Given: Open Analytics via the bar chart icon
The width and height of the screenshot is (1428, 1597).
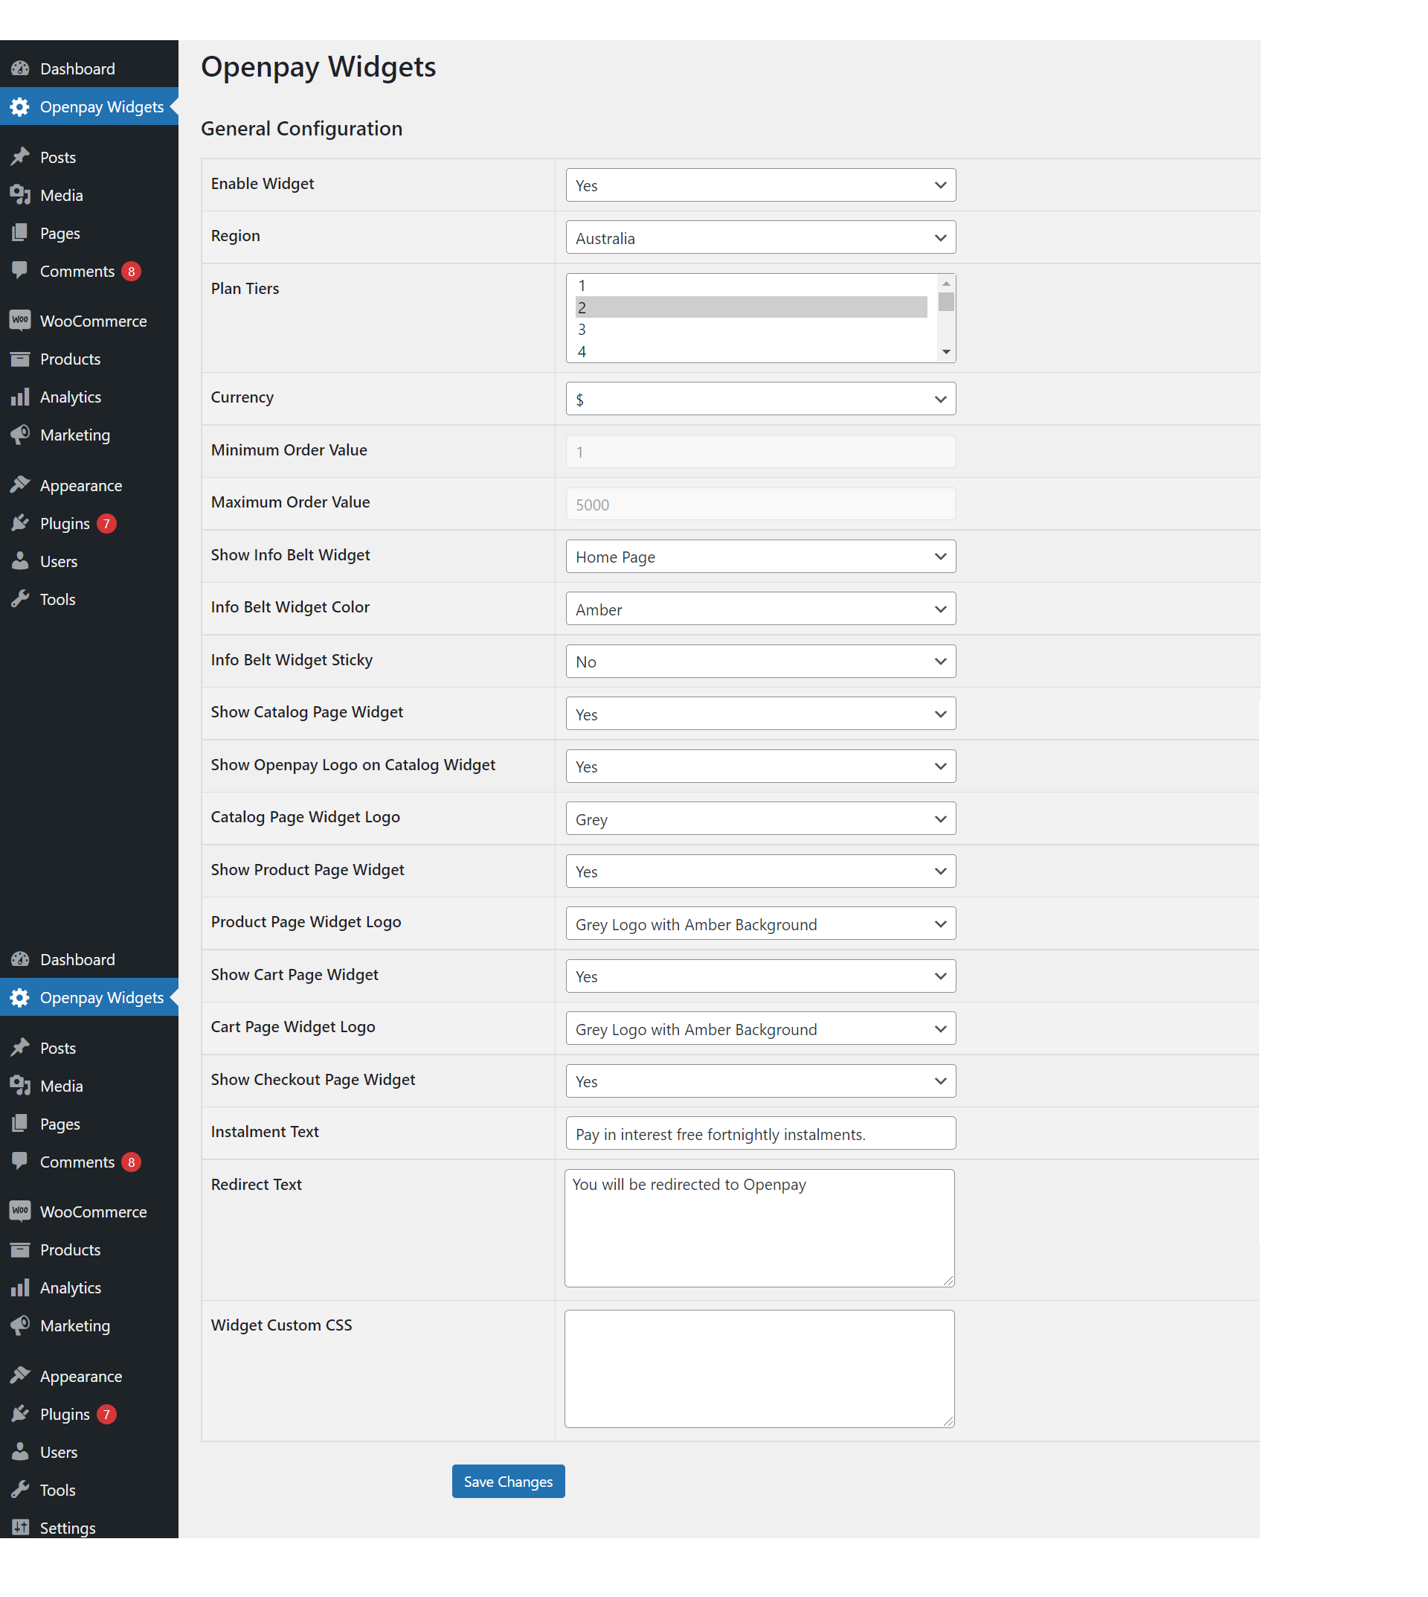Looking at the screenshot, I should click(x=20, y=397).
